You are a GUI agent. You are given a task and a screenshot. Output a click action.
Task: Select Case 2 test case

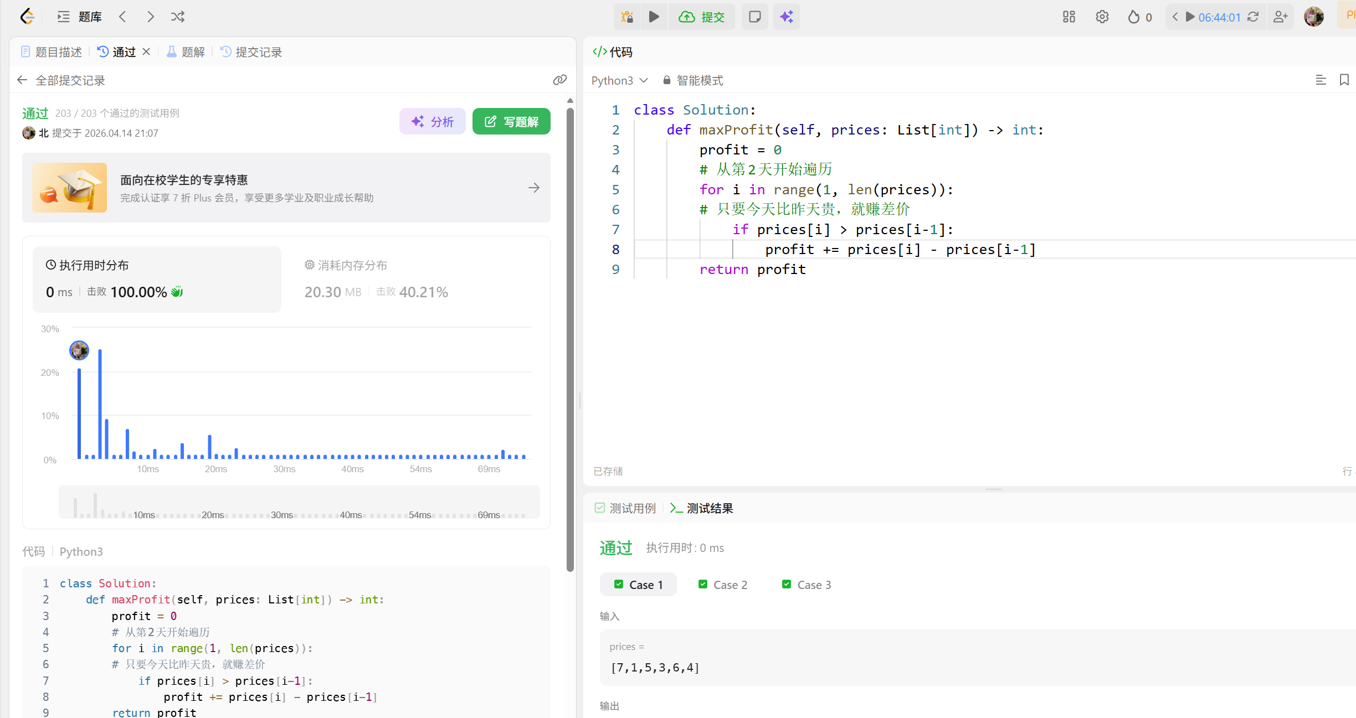[x=723, y=585]
